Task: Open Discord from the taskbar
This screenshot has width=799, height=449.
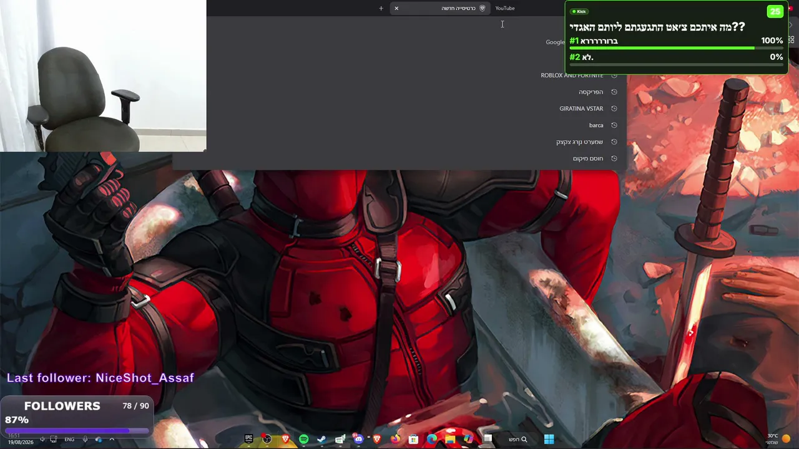Action: pos(358,439)
